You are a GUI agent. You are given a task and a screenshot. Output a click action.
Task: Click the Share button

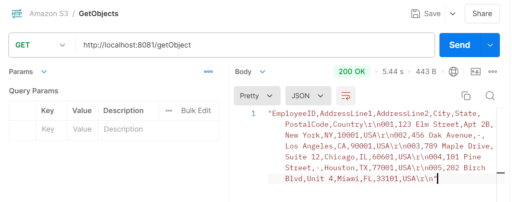(x=482, y=14)
